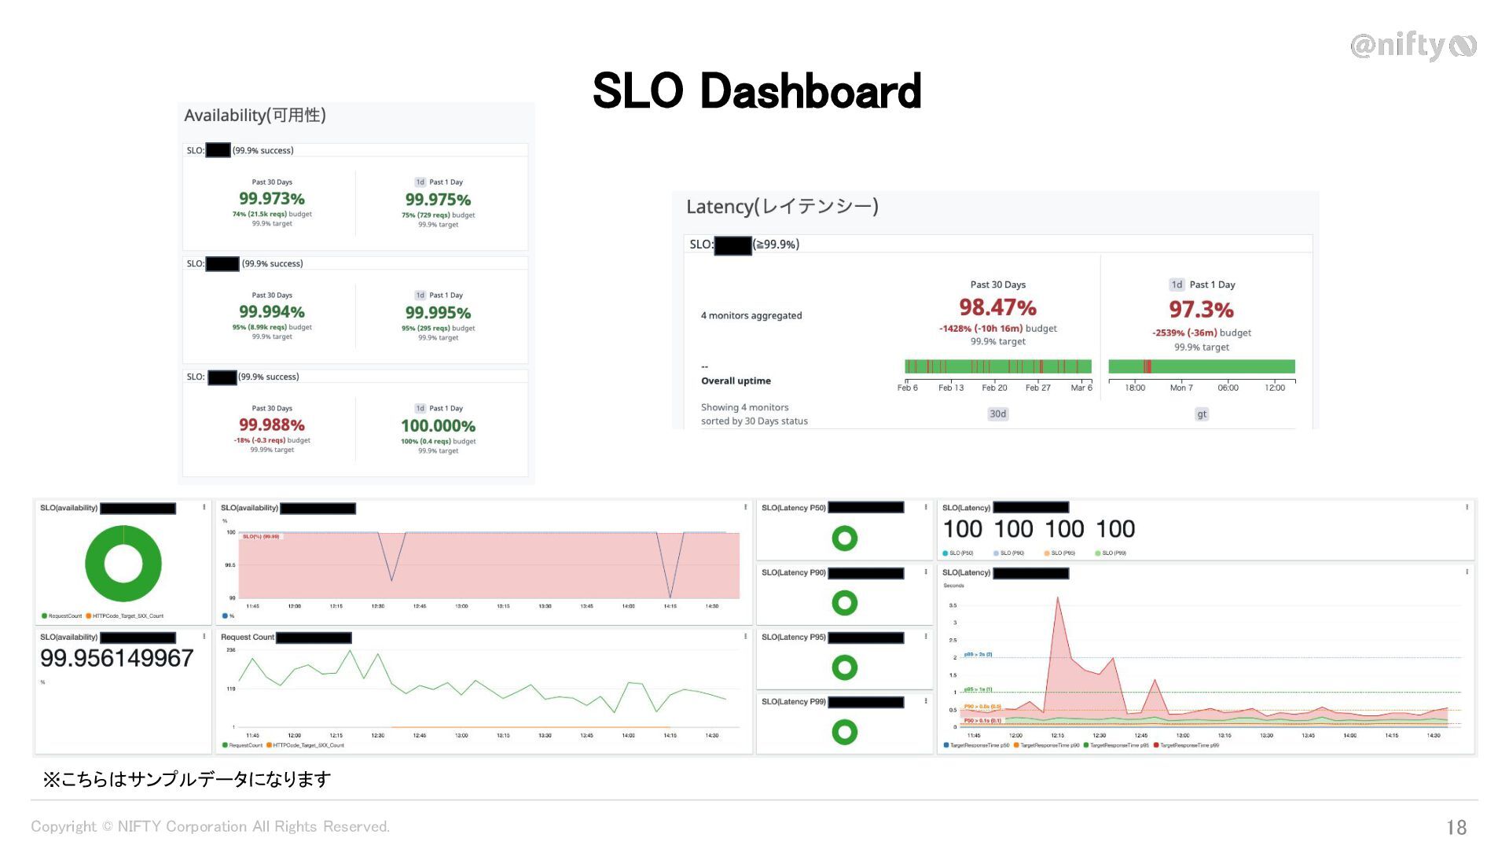Click green status ring in SLO(Latency P90) widget
The height and width of the screenshot is (849, 1509).
click(844, 603)
